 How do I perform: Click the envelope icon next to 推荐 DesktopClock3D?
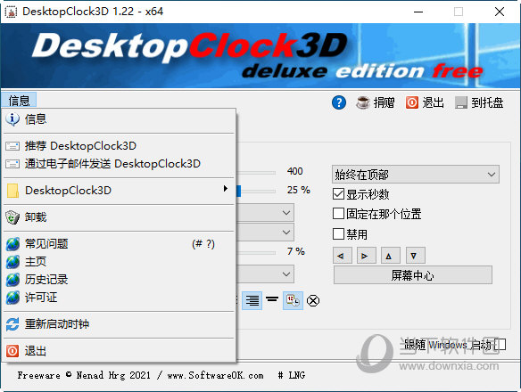pyautogui.click(x=12, y=146)
